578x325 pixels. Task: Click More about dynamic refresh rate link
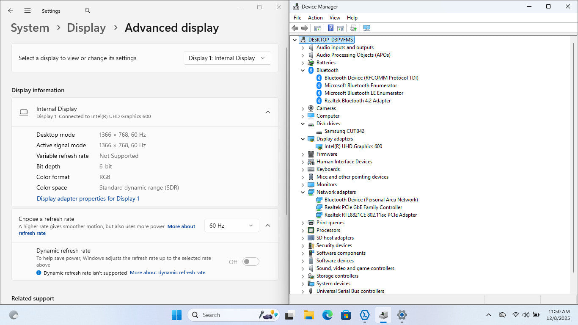pyautogui.click(x=168, y=273)
